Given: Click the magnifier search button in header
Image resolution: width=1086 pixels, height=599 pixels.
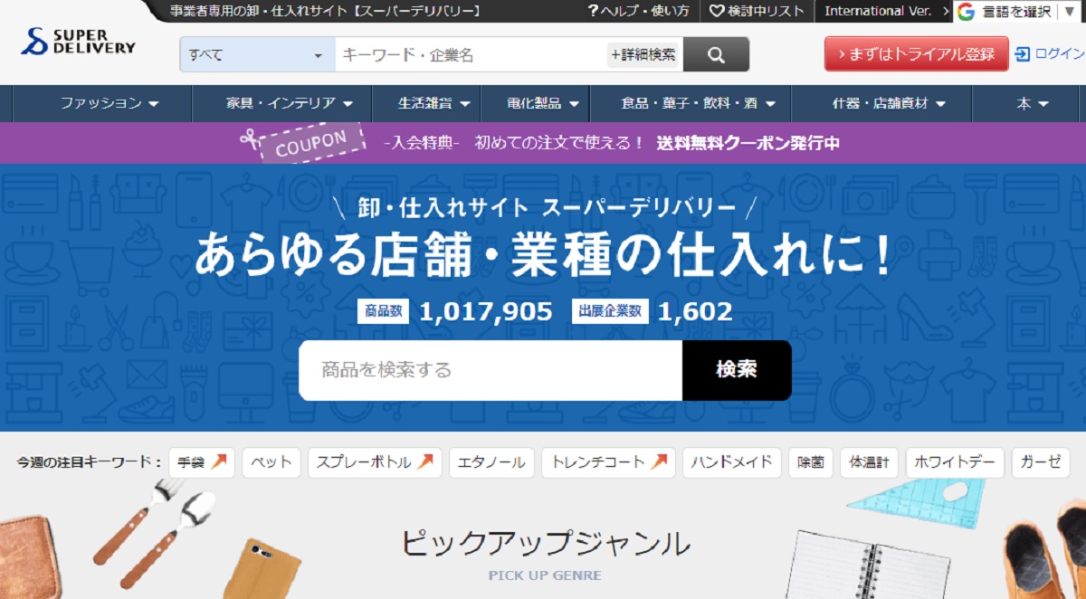Looking at the screenshot, I should pyautogui.click(x=716, y=55).
